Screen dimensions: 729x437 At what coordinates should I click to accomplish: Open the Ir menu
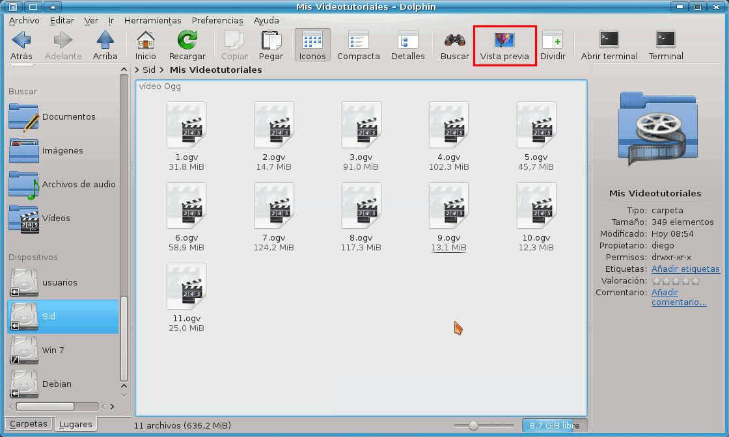point(111,20)
